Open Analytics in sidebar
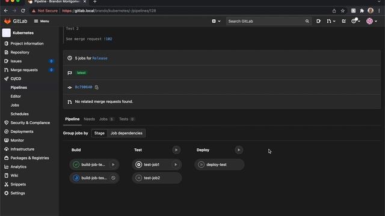 pos(19,167)
